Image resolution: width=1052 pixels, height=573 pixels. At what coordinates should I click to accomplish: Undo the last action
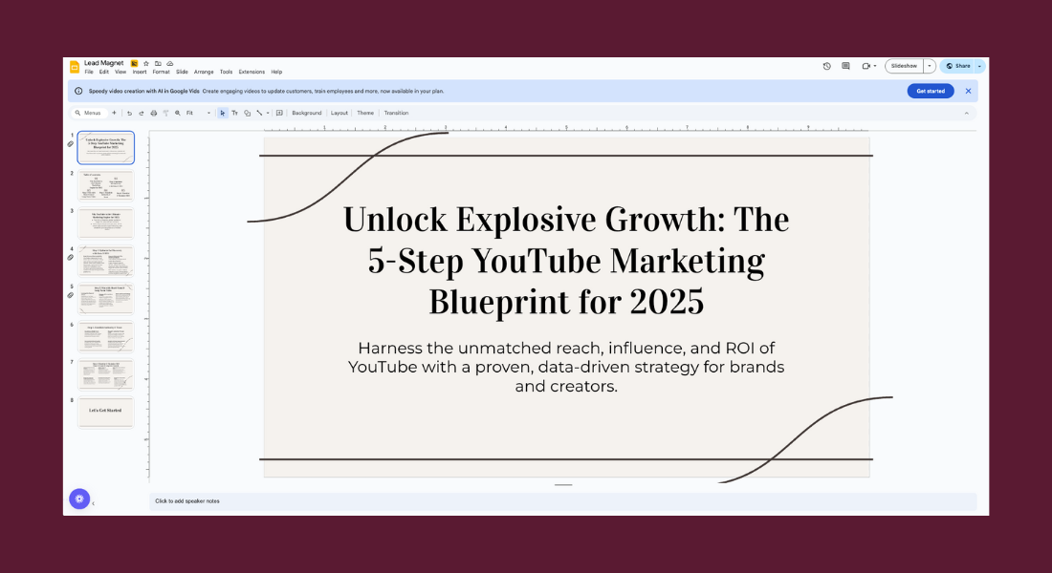[x=129, y=114]
